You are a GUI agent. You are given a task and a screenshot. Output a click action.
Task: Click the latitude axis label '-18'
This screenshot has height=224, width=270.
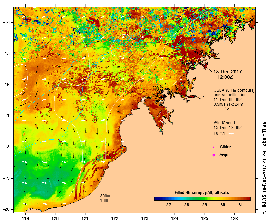point(6,147)
